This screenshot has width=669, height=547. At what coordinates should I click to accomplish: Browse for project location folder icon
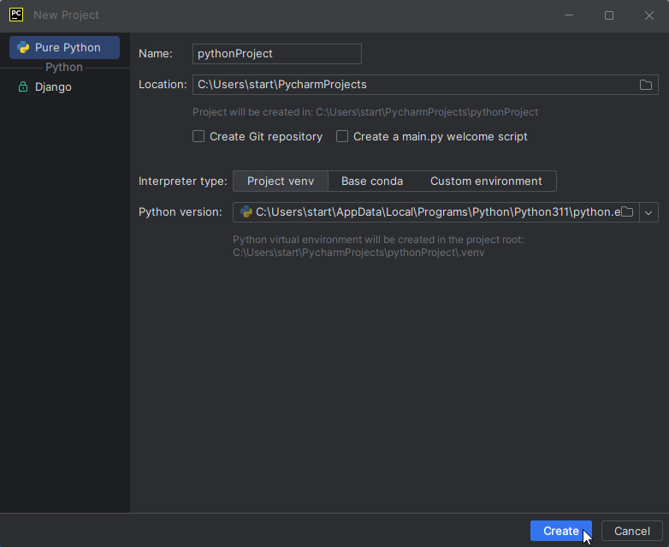(x=646, y=85)
